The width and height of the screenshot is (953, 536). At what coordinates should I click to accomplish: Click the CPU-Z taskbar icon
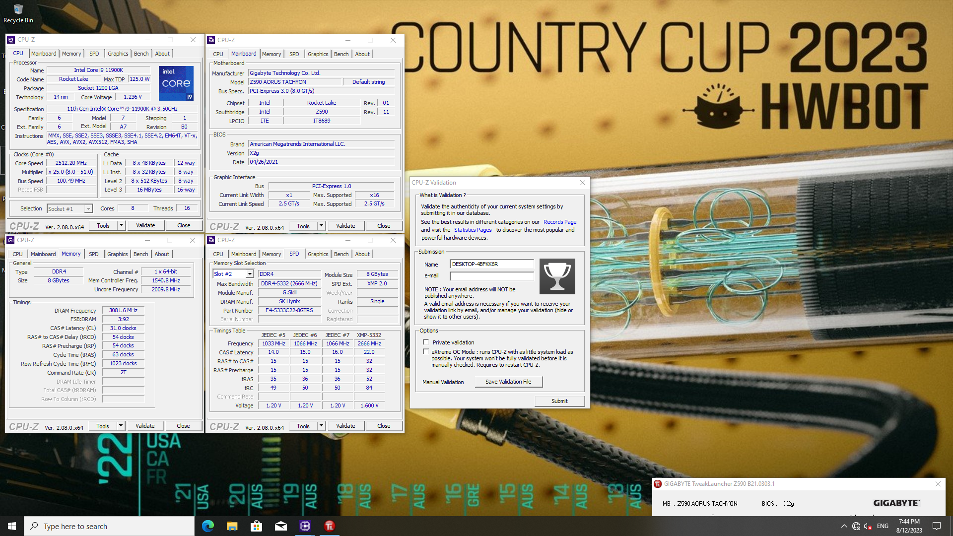pyautogui.click(x=305, y=526)
